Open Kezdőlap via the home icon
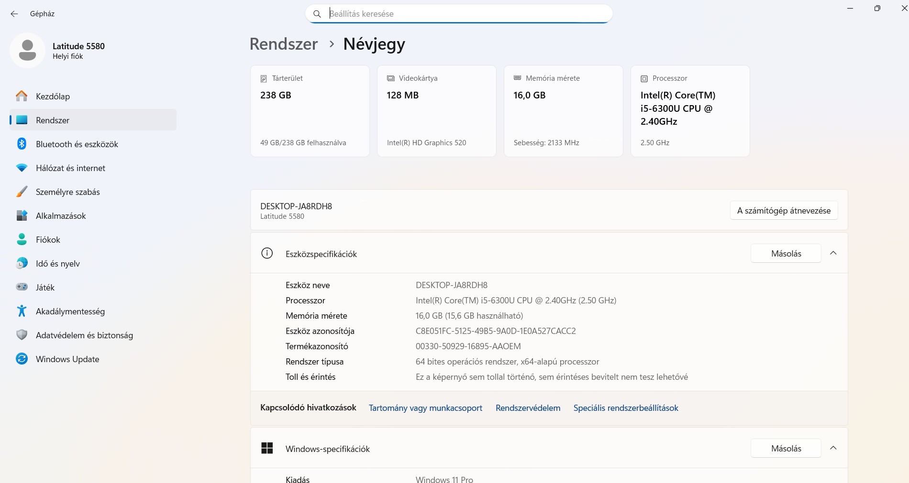The image size is (909, 483). coord(22,96)
